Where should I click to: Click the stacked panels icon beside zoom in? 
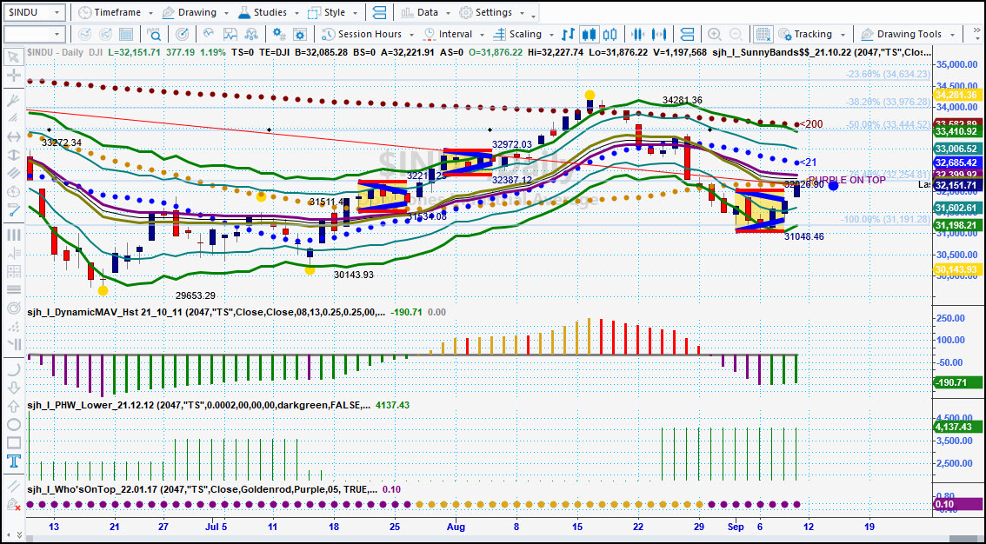(687, 34)
